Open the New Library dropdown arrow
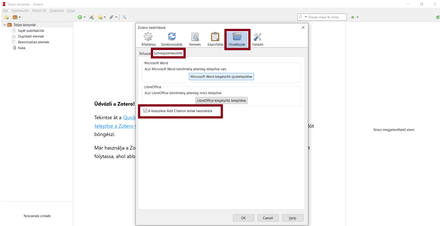 (20, 17)
